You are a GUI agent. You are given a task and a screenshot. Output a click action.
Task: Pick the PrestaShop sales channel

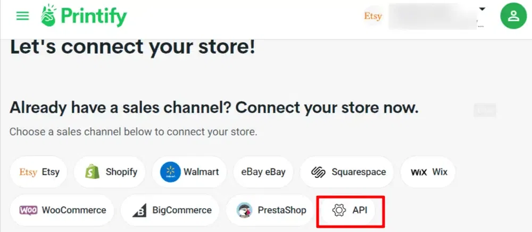(x=271, y=210)
